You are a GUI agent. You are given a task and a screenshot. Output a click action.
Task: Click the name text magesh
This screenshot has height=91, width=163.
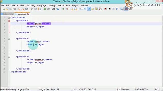point(39,60)
